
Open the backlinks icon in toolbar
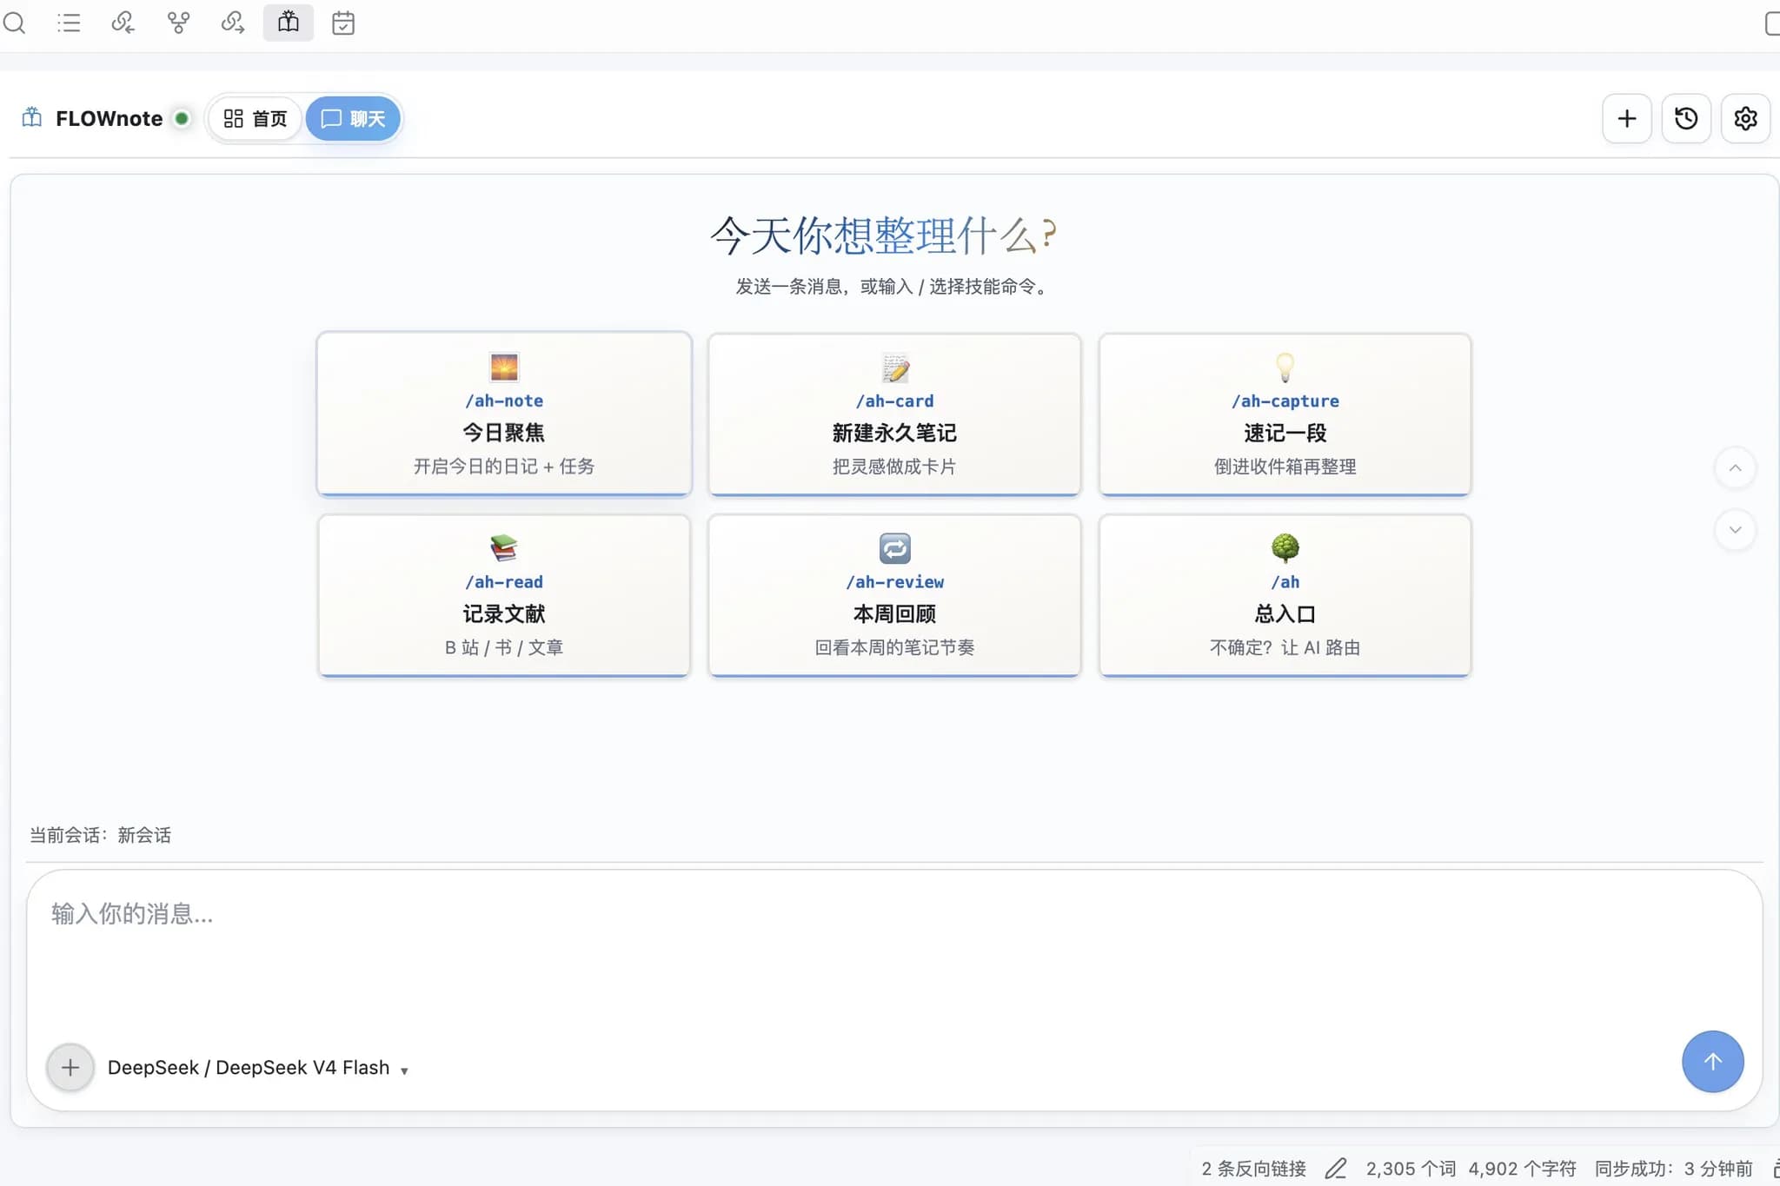click(123, 23)
